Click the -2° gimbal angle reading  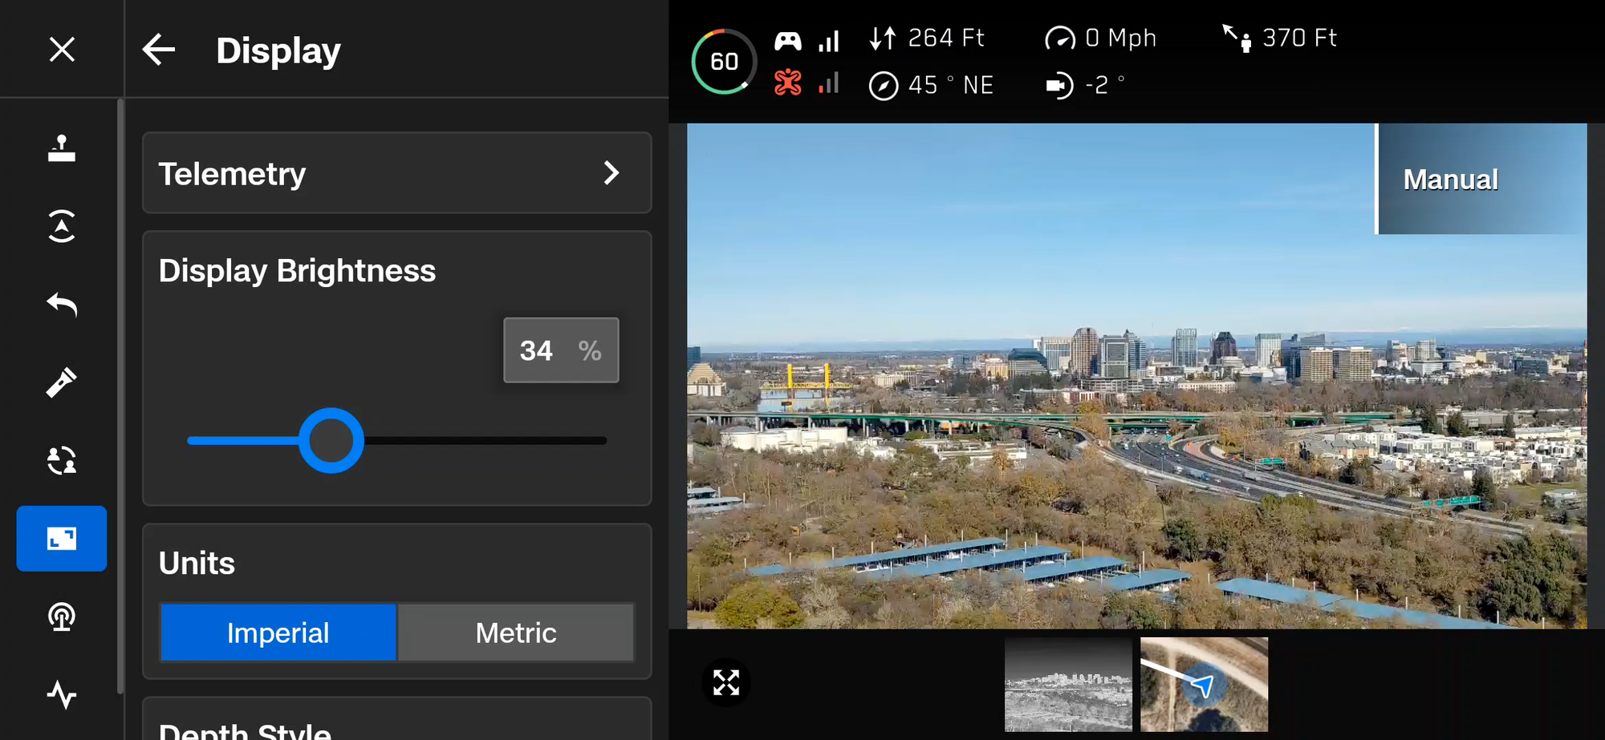1105,84
